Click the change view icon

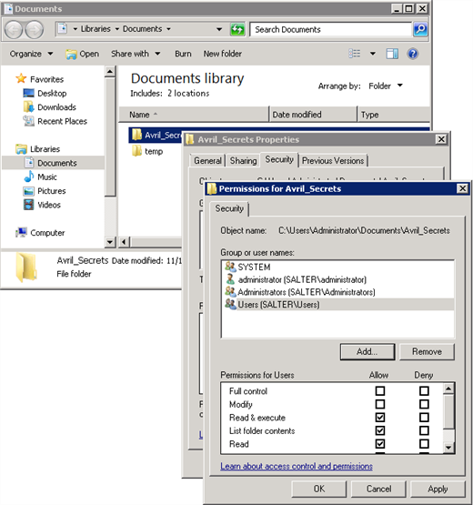[x=354, y=54]
